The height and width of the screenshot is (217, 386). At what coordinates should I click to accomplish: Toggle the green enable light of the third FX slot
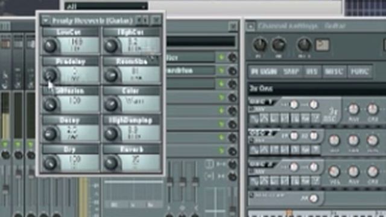pyautogui.click(x=221, y=84)
